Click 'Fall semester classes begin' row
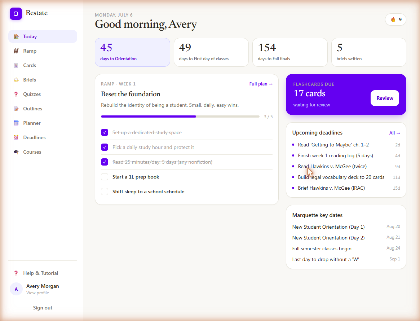This screenshot has width=420, height=321. 346,249
